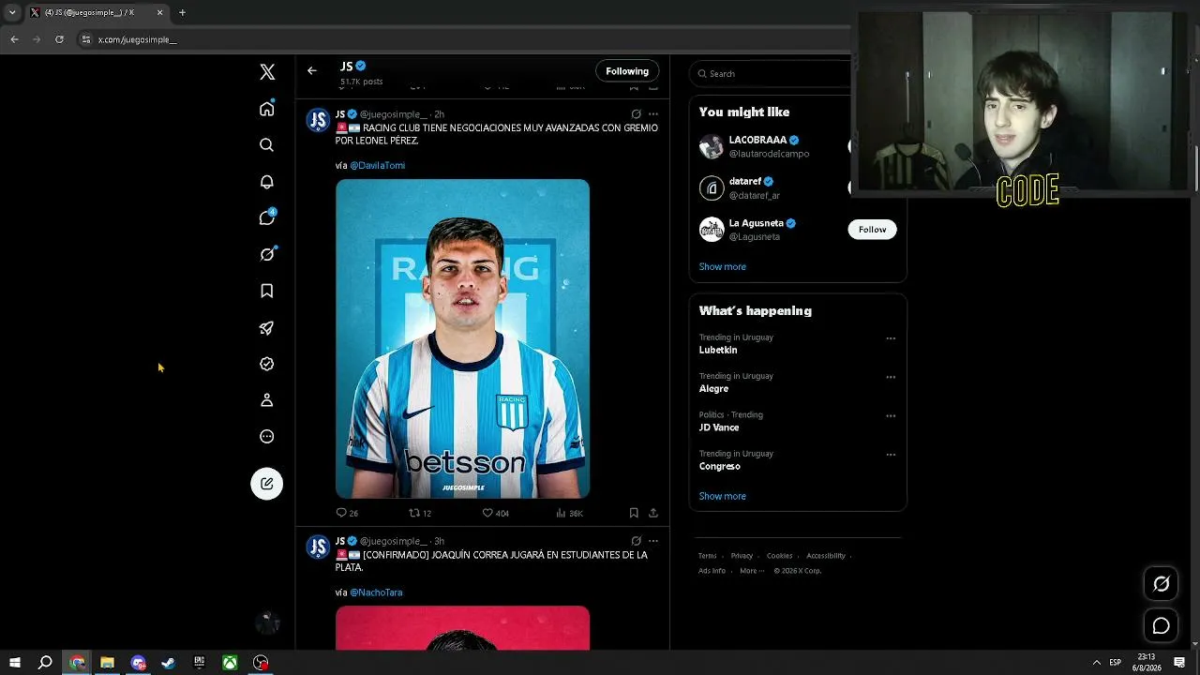The height and width of the screenshot is (675, 1200).
Task: Open Discord from the taskbar
Action: coord(138,663)
